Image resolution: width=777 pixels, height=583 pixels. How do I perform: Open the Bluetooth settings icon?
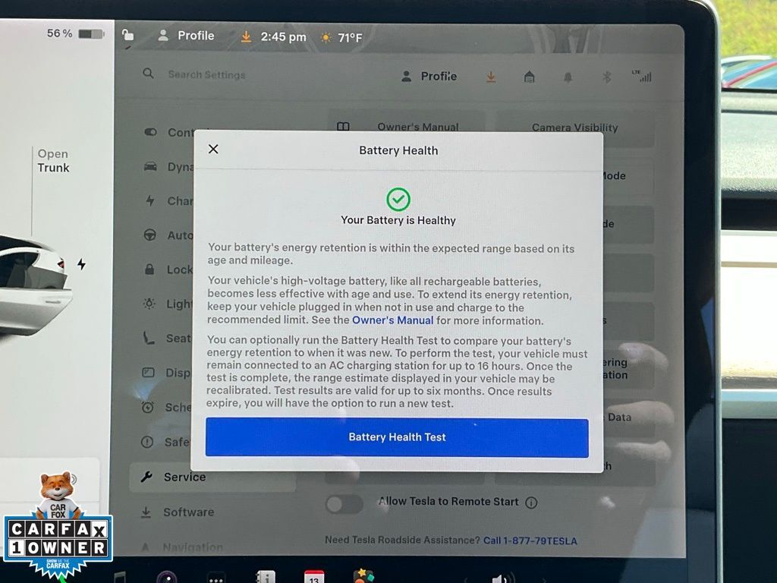tap(606, 77)
